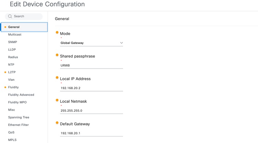
Task: Click the orange dot beside Local Netmask
Action: click(57, 100)
